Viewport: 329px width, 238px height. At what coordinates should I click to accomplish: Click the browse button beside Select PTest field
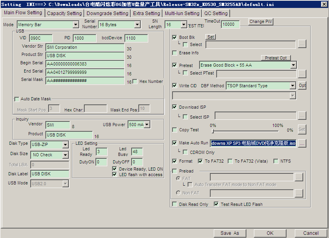point(302,73)
